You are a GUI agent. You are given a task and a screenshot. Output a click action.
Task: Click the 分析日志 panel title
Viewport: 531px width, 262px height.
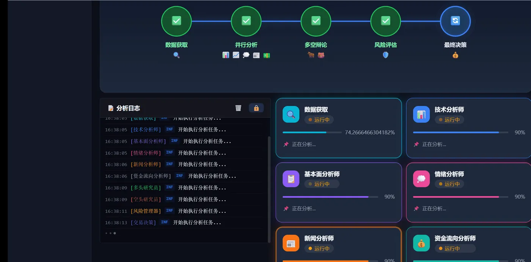coord(128,108)
